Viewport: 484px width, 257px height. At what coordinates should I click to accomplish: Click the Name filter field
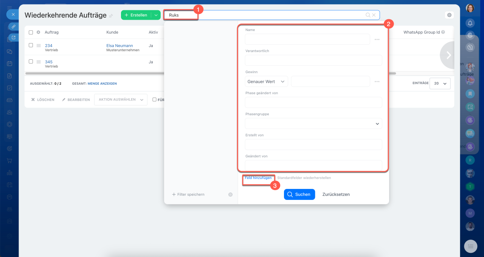(x=307, y=39)
